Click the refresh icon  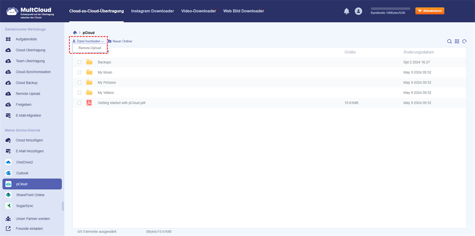click(x=464, y=41)
